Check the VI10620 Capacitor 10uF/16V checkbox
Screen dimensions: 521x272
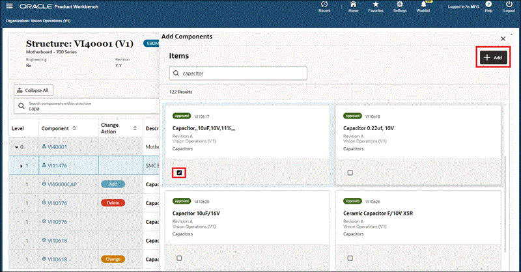(180, 258)
